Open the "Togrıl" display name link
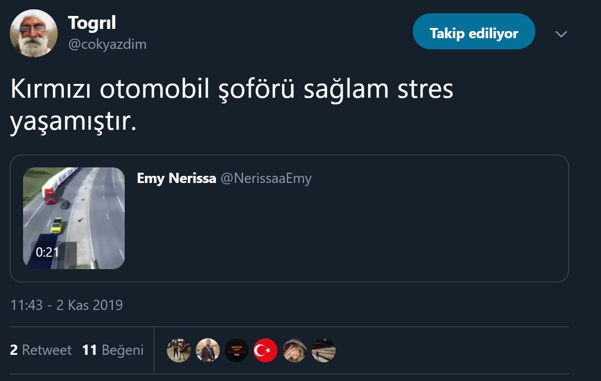The height and width of the screenshot is (381, 601). (x=92, y=23)
